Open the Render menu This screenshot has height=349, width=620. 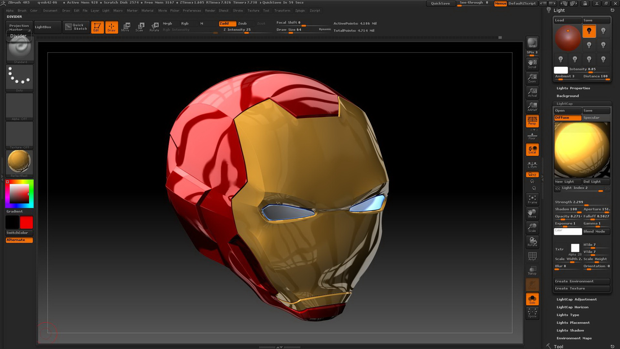pyautogui.click(x=210, y=11)
